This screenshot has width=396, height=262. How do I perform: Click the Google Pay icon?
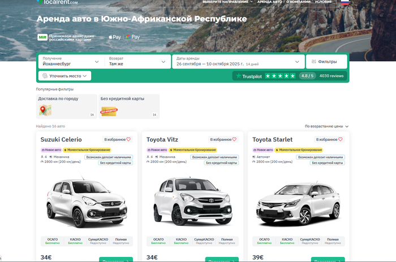[133, 37]
